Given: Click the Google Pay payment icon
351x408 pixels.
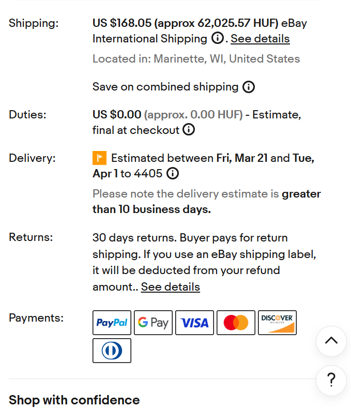Looking at the screenshot, I should tap(153, 323).
